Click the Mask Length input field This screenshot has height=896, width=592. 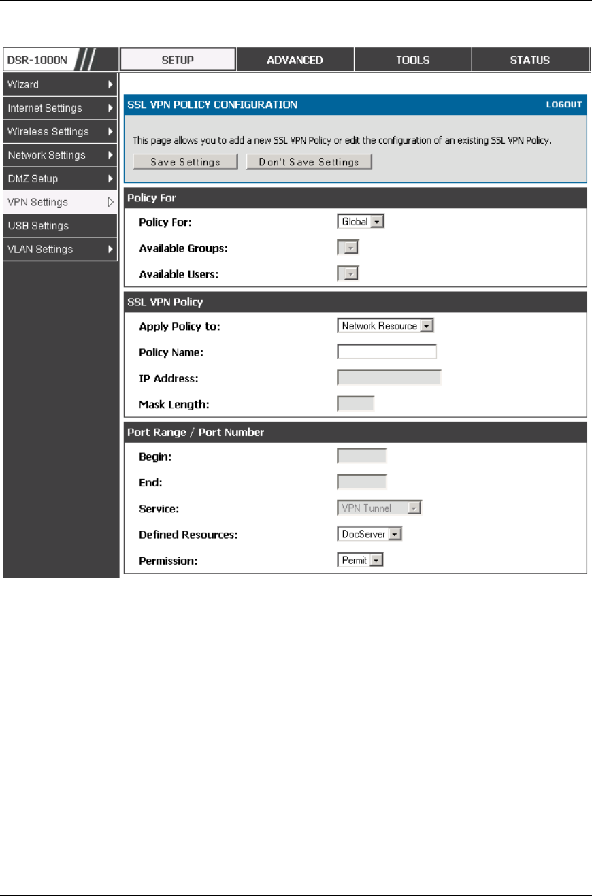(356, 403)
